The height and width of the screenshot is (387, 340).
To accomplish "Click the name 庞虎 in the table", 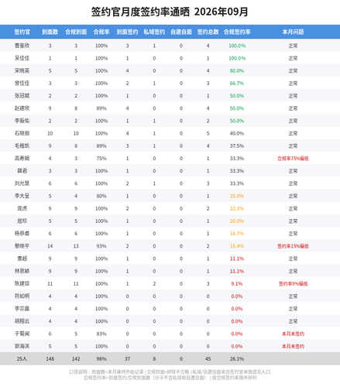I will (22, 208).
